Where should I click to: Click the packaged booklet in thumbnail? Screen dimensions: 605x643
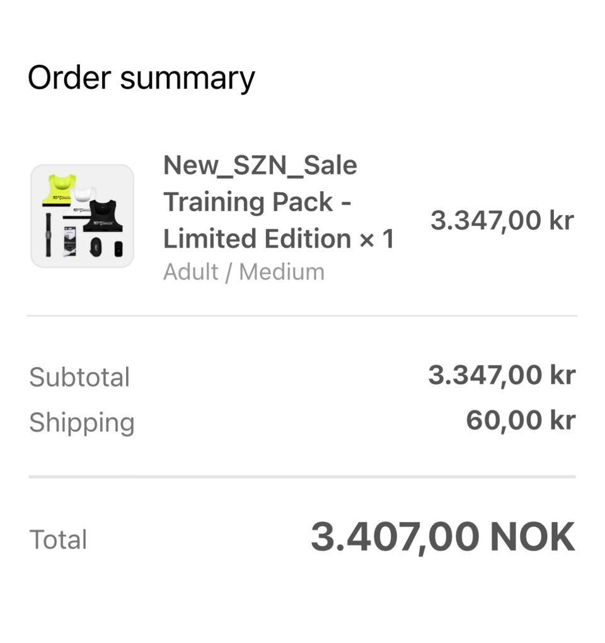tap(70, 243)
